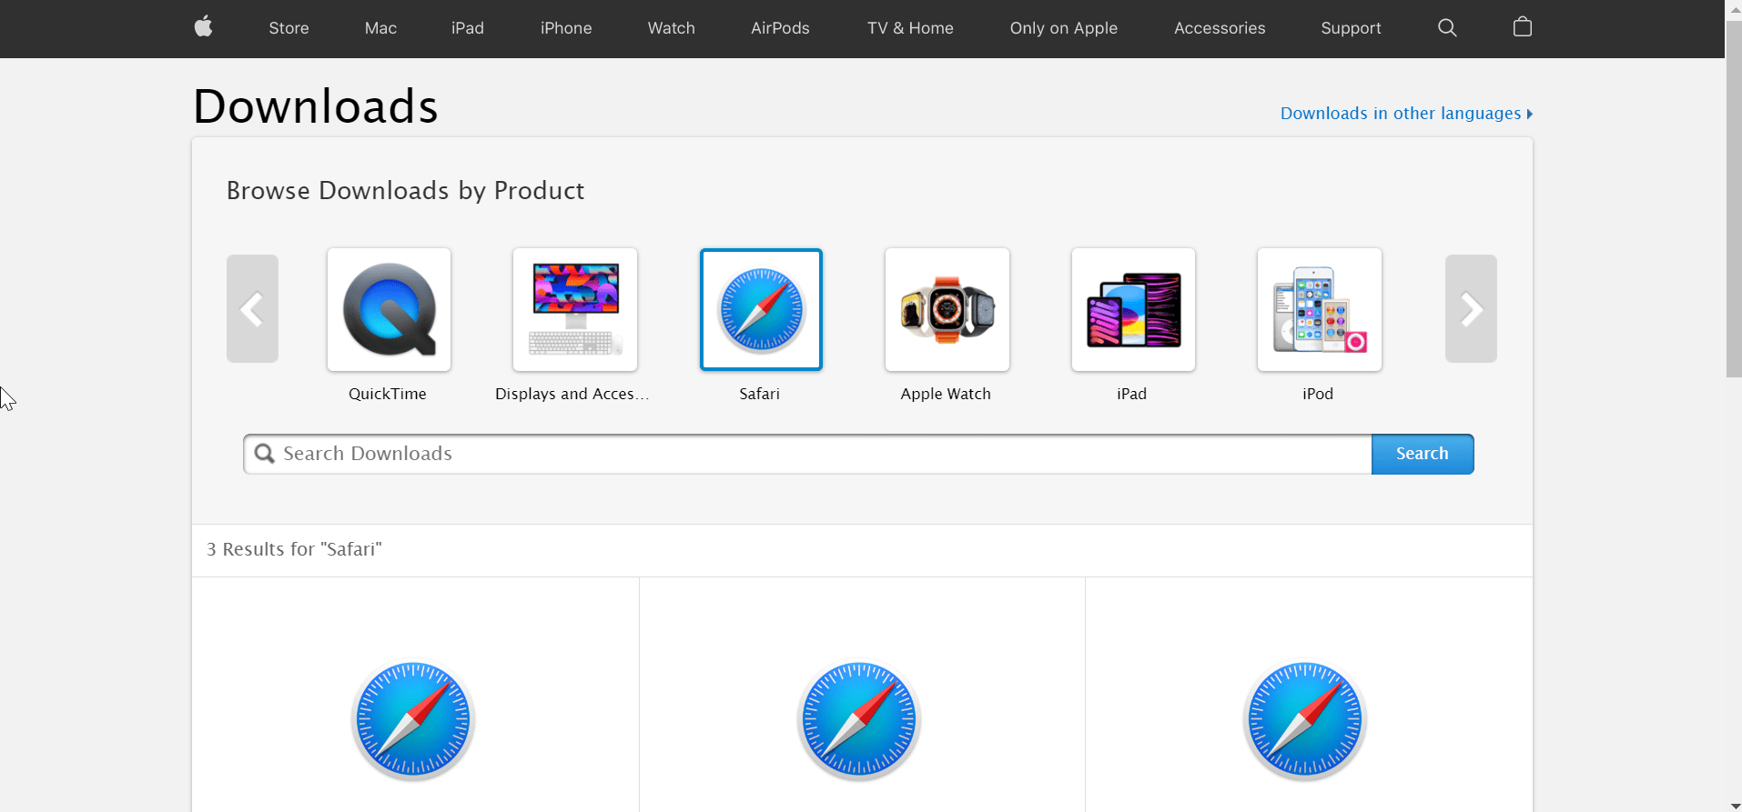Click the QuickTime label under its icon
Image resolution: width=1742 pixels, height=812 pixels.
388,394
